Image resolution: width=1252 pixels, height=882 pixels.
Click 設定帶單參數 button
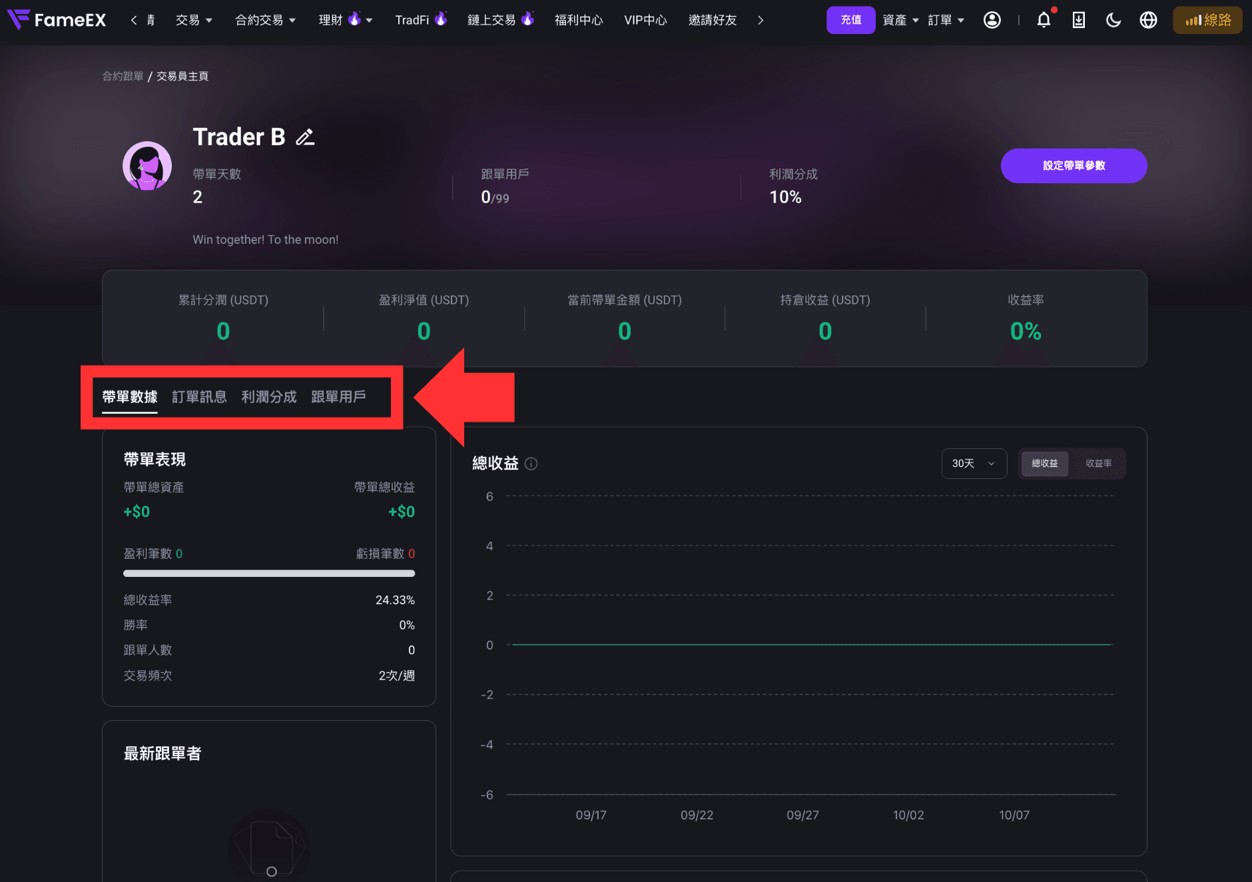coord(1074,166)
